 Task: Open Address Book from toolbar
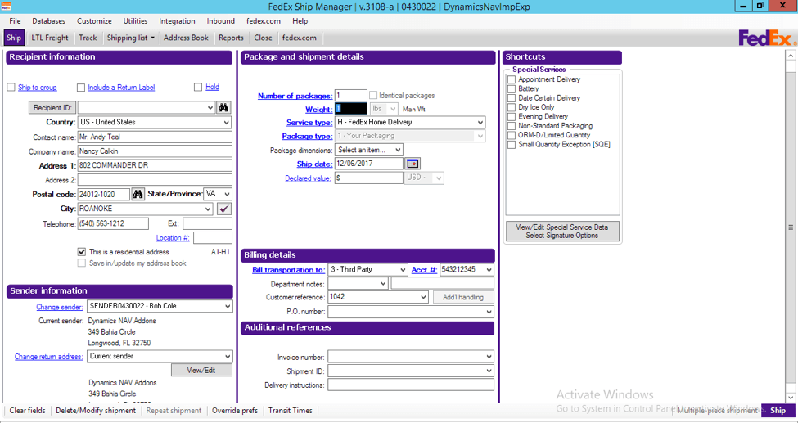point(186,38)
